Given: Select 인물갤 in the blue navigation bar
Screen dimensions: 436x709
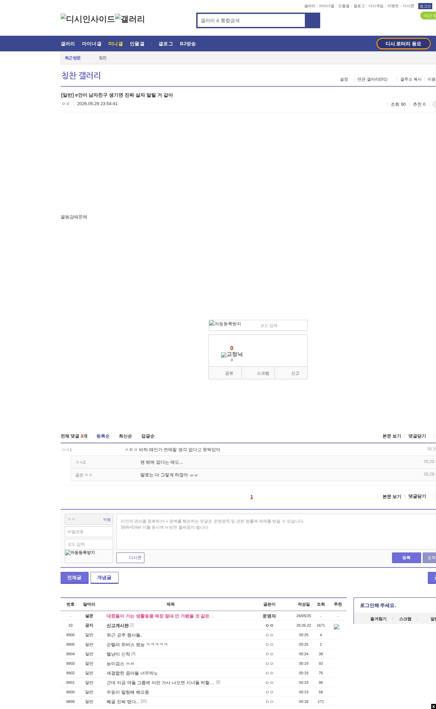Looking at the screenshot, I should click(x=137, y=44).
